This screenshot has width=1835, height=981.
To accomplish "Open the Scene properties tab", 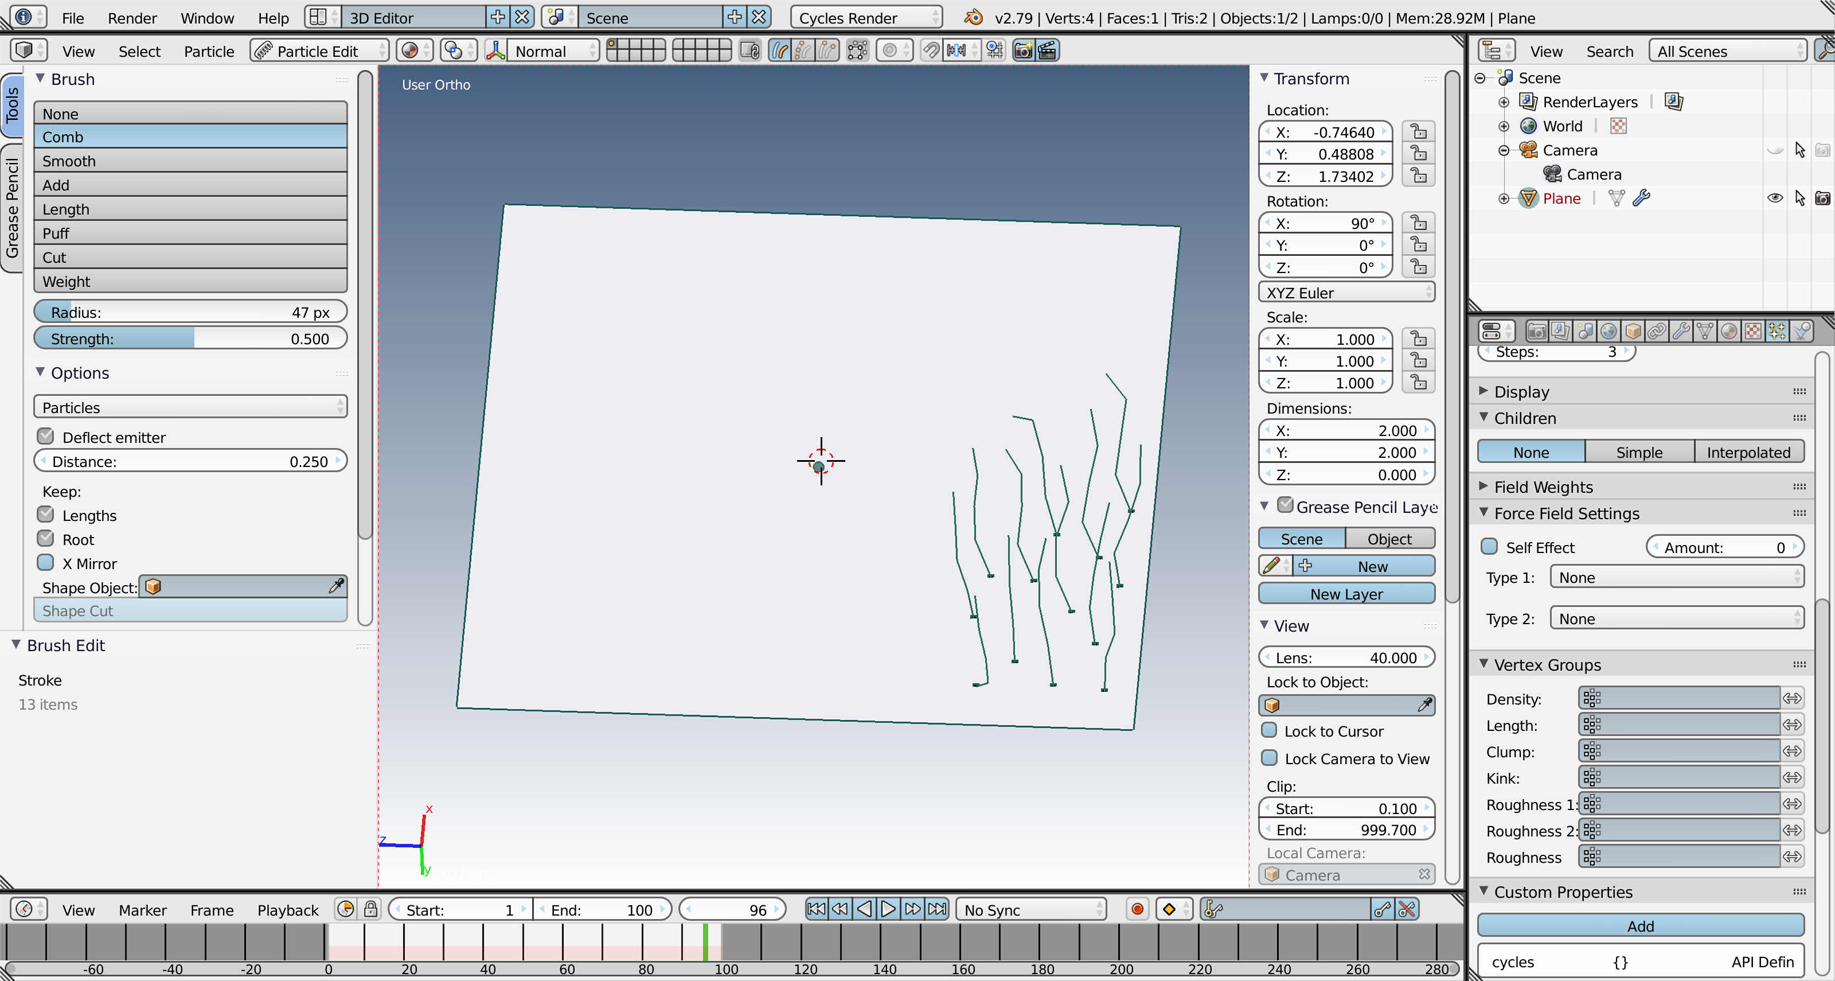I will click(1585, 330).
